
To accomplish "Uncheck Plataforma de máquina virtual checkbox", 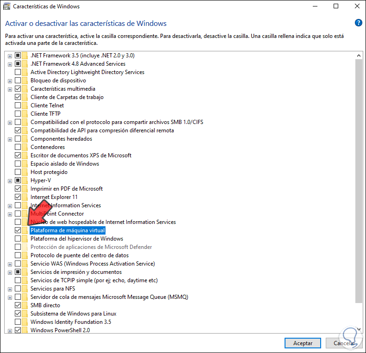I will pyautogui.click(x=18, y=230).
